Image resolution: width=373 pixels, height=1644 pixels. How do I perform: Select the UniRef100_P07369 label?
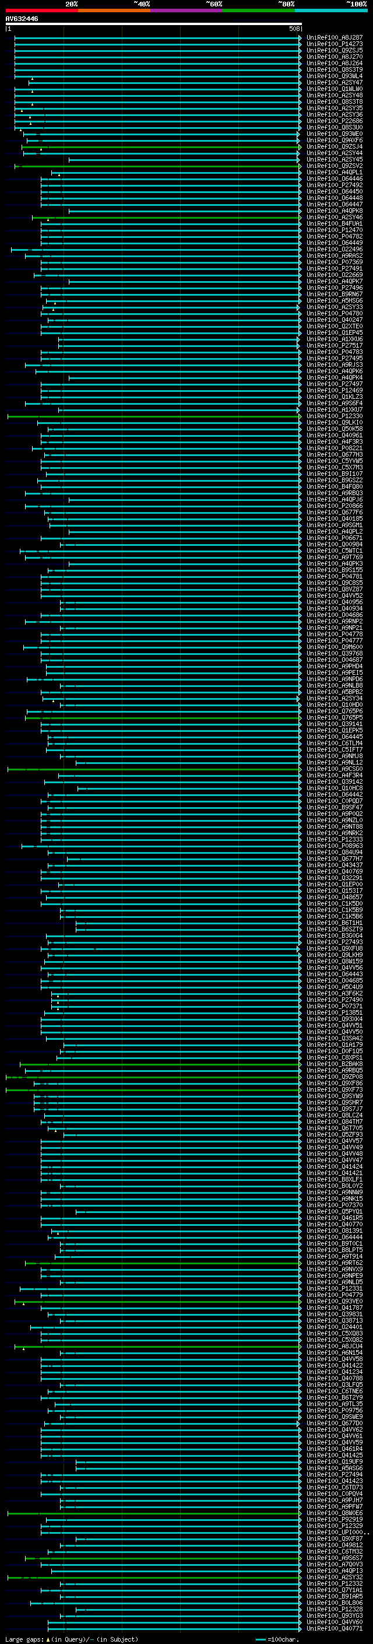pyautogui.click(x=334, y=262)
